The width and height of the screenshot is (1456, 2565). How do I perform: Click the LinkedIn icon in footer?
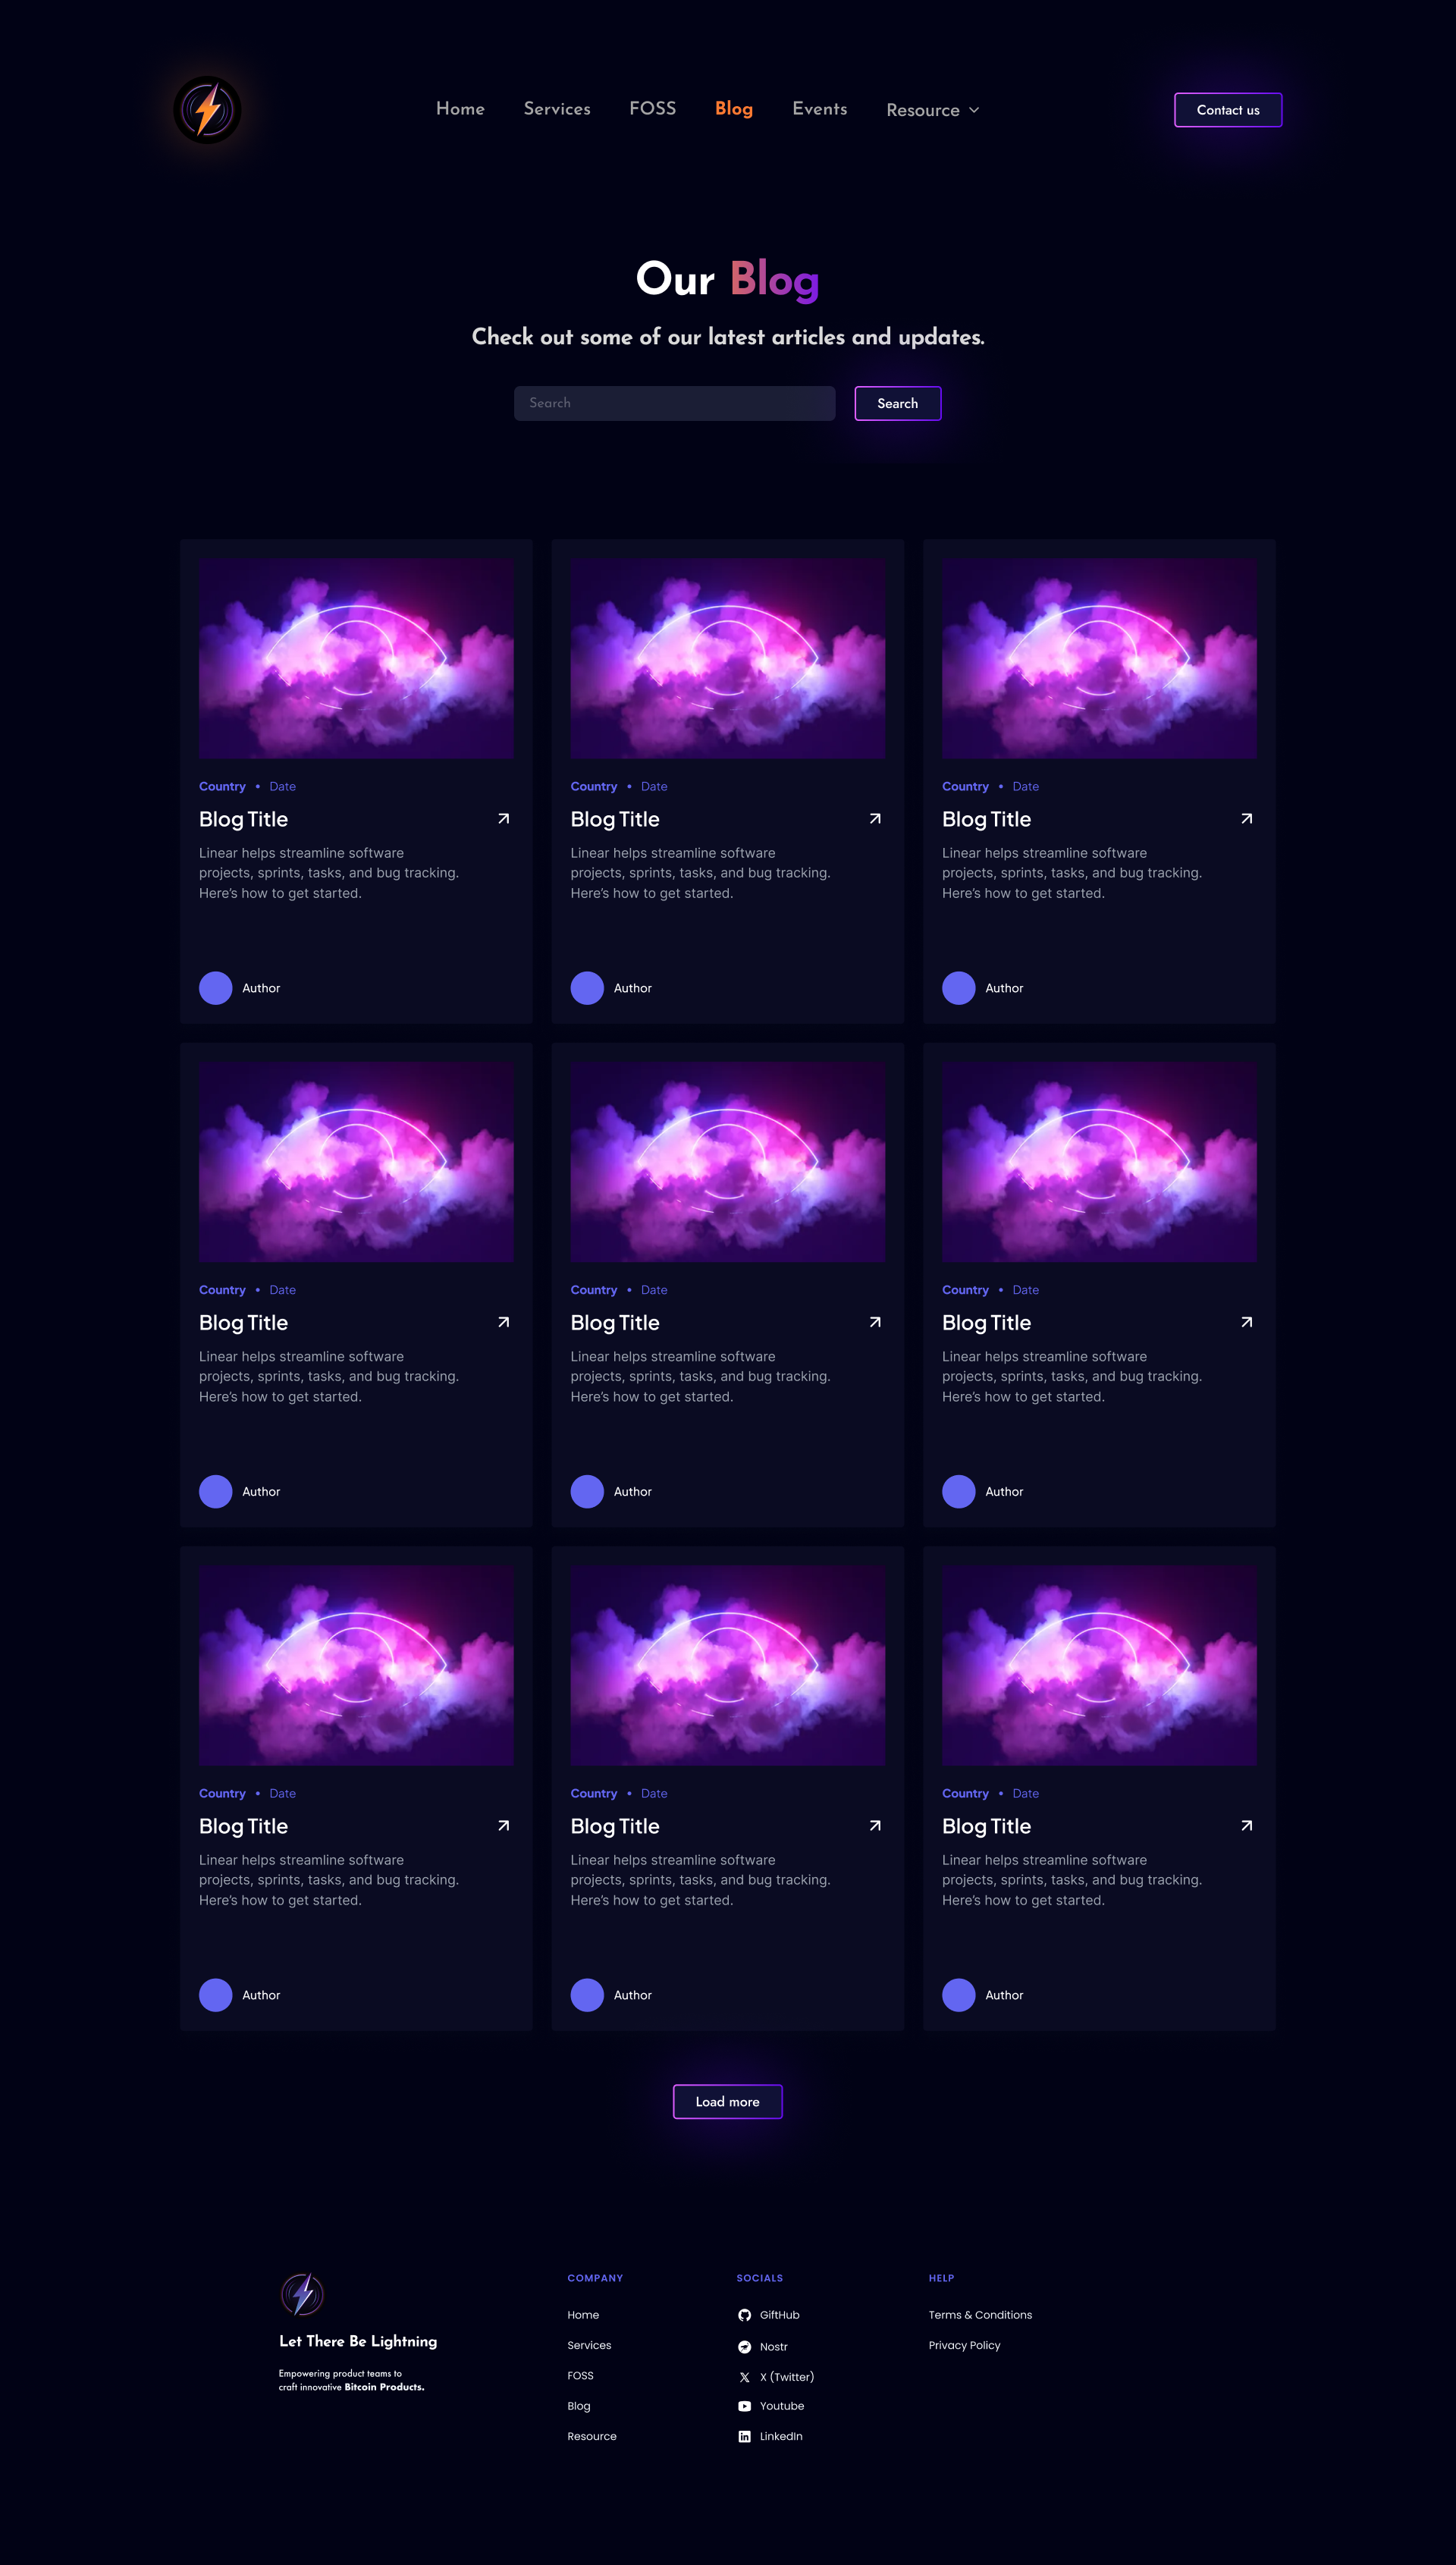click(744, 2436)
